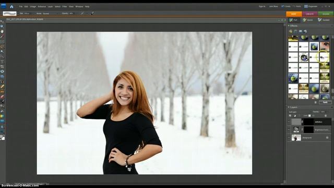Switch to the SHARE tab
Image resolution: width=334 pixels, height=188 pixels.
point(326,14)
